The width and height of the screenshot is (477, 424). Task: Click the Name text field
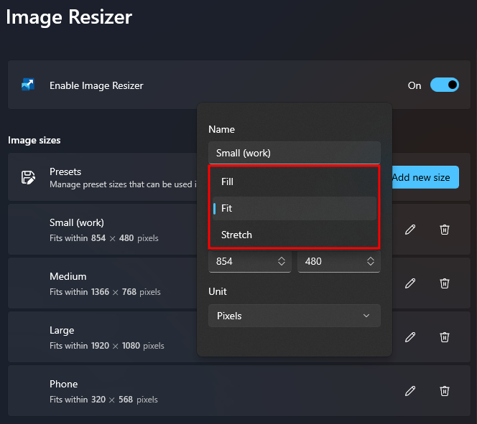294,153
